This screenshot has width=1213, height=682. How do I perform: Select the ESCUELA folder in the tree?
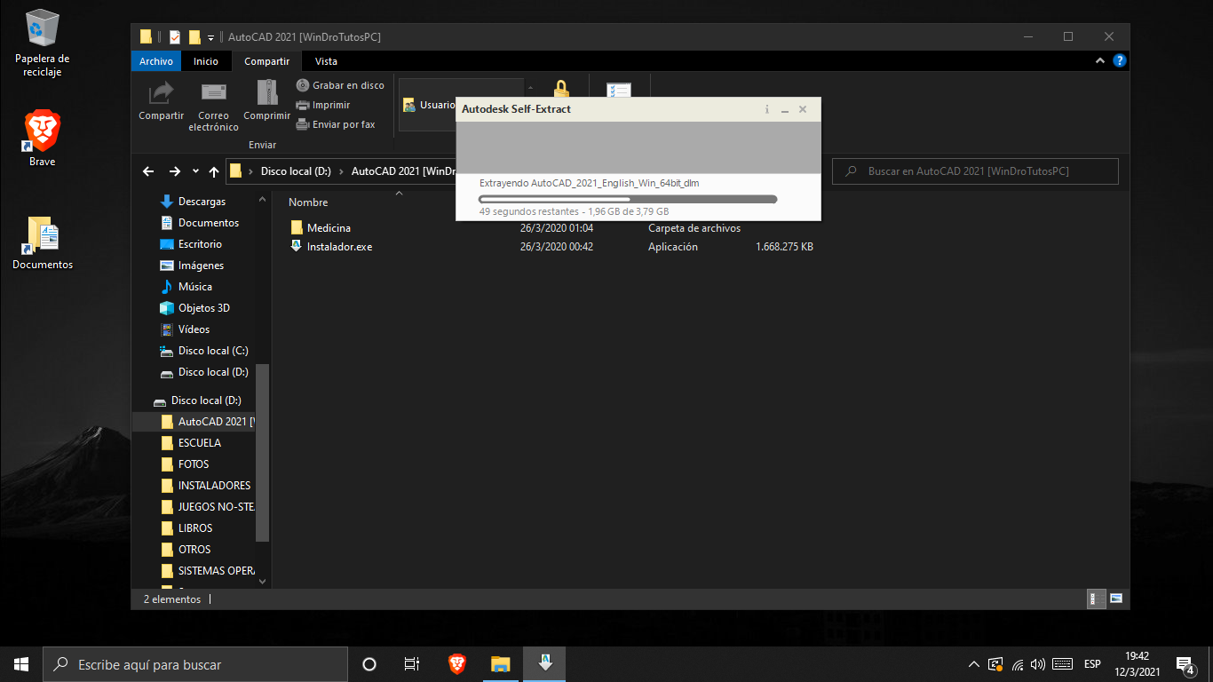(200, 443)
